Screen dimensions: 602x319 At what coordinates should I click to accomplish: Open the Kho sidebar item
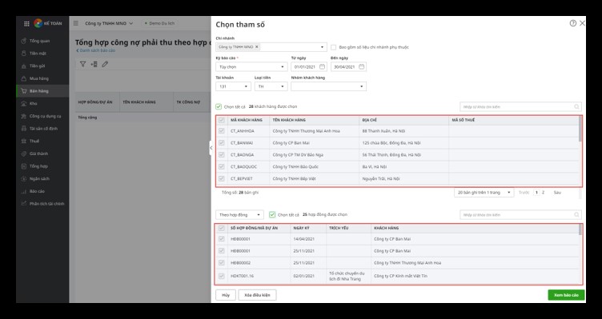coord(42,103)
